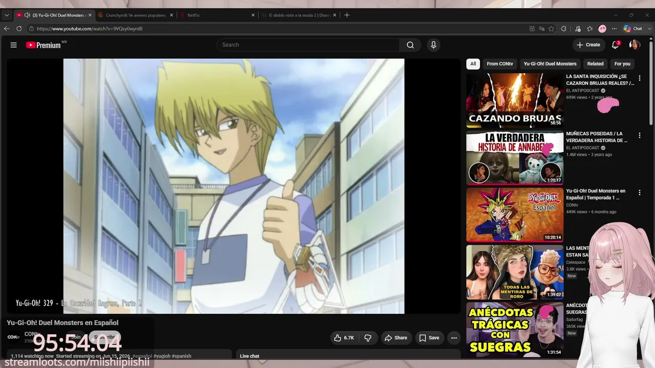Dislike the video with thumbs down
Image resolution: width=655 pixels, height=368 pixels.
pyautogui.click(x=368, y=338)
